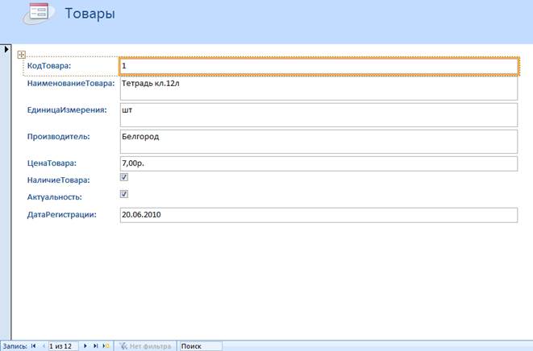Go to the first record
Image resolution: width=533 pixels, height=351 pixels.
coord(33,346)
